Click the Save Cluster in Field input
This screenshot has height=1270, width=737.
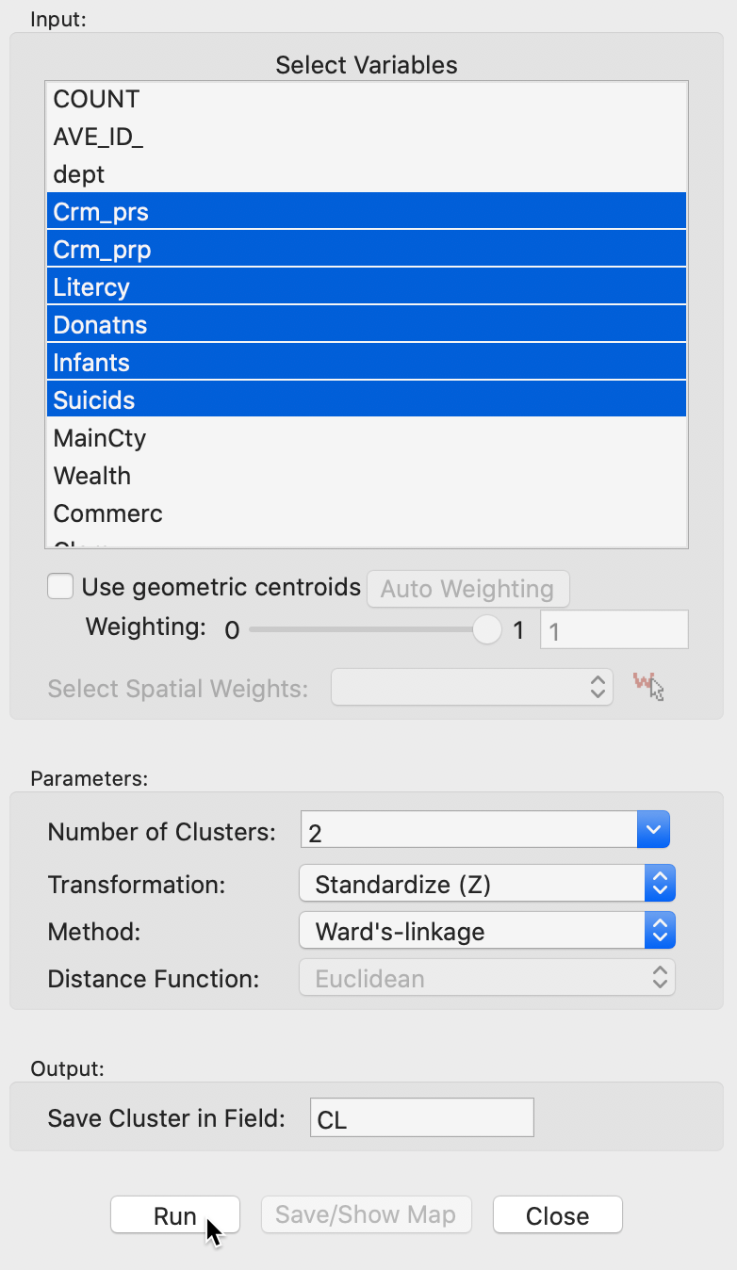pos(421,1118)
